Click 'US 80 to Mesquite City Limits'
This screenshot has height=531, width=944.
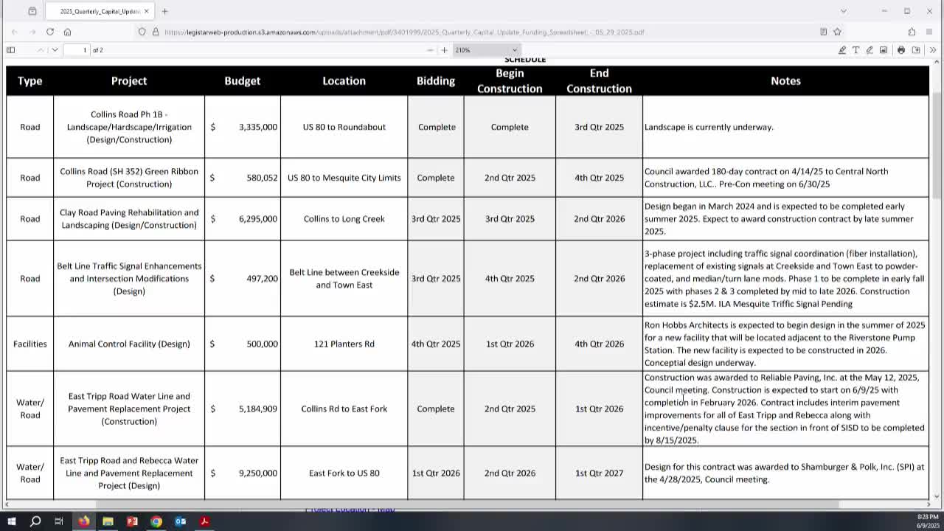pyautogui.click(x=344, y=178)
